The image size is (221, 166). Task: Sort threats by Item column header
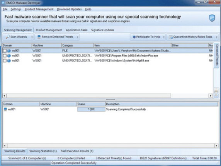click(133, 45)
